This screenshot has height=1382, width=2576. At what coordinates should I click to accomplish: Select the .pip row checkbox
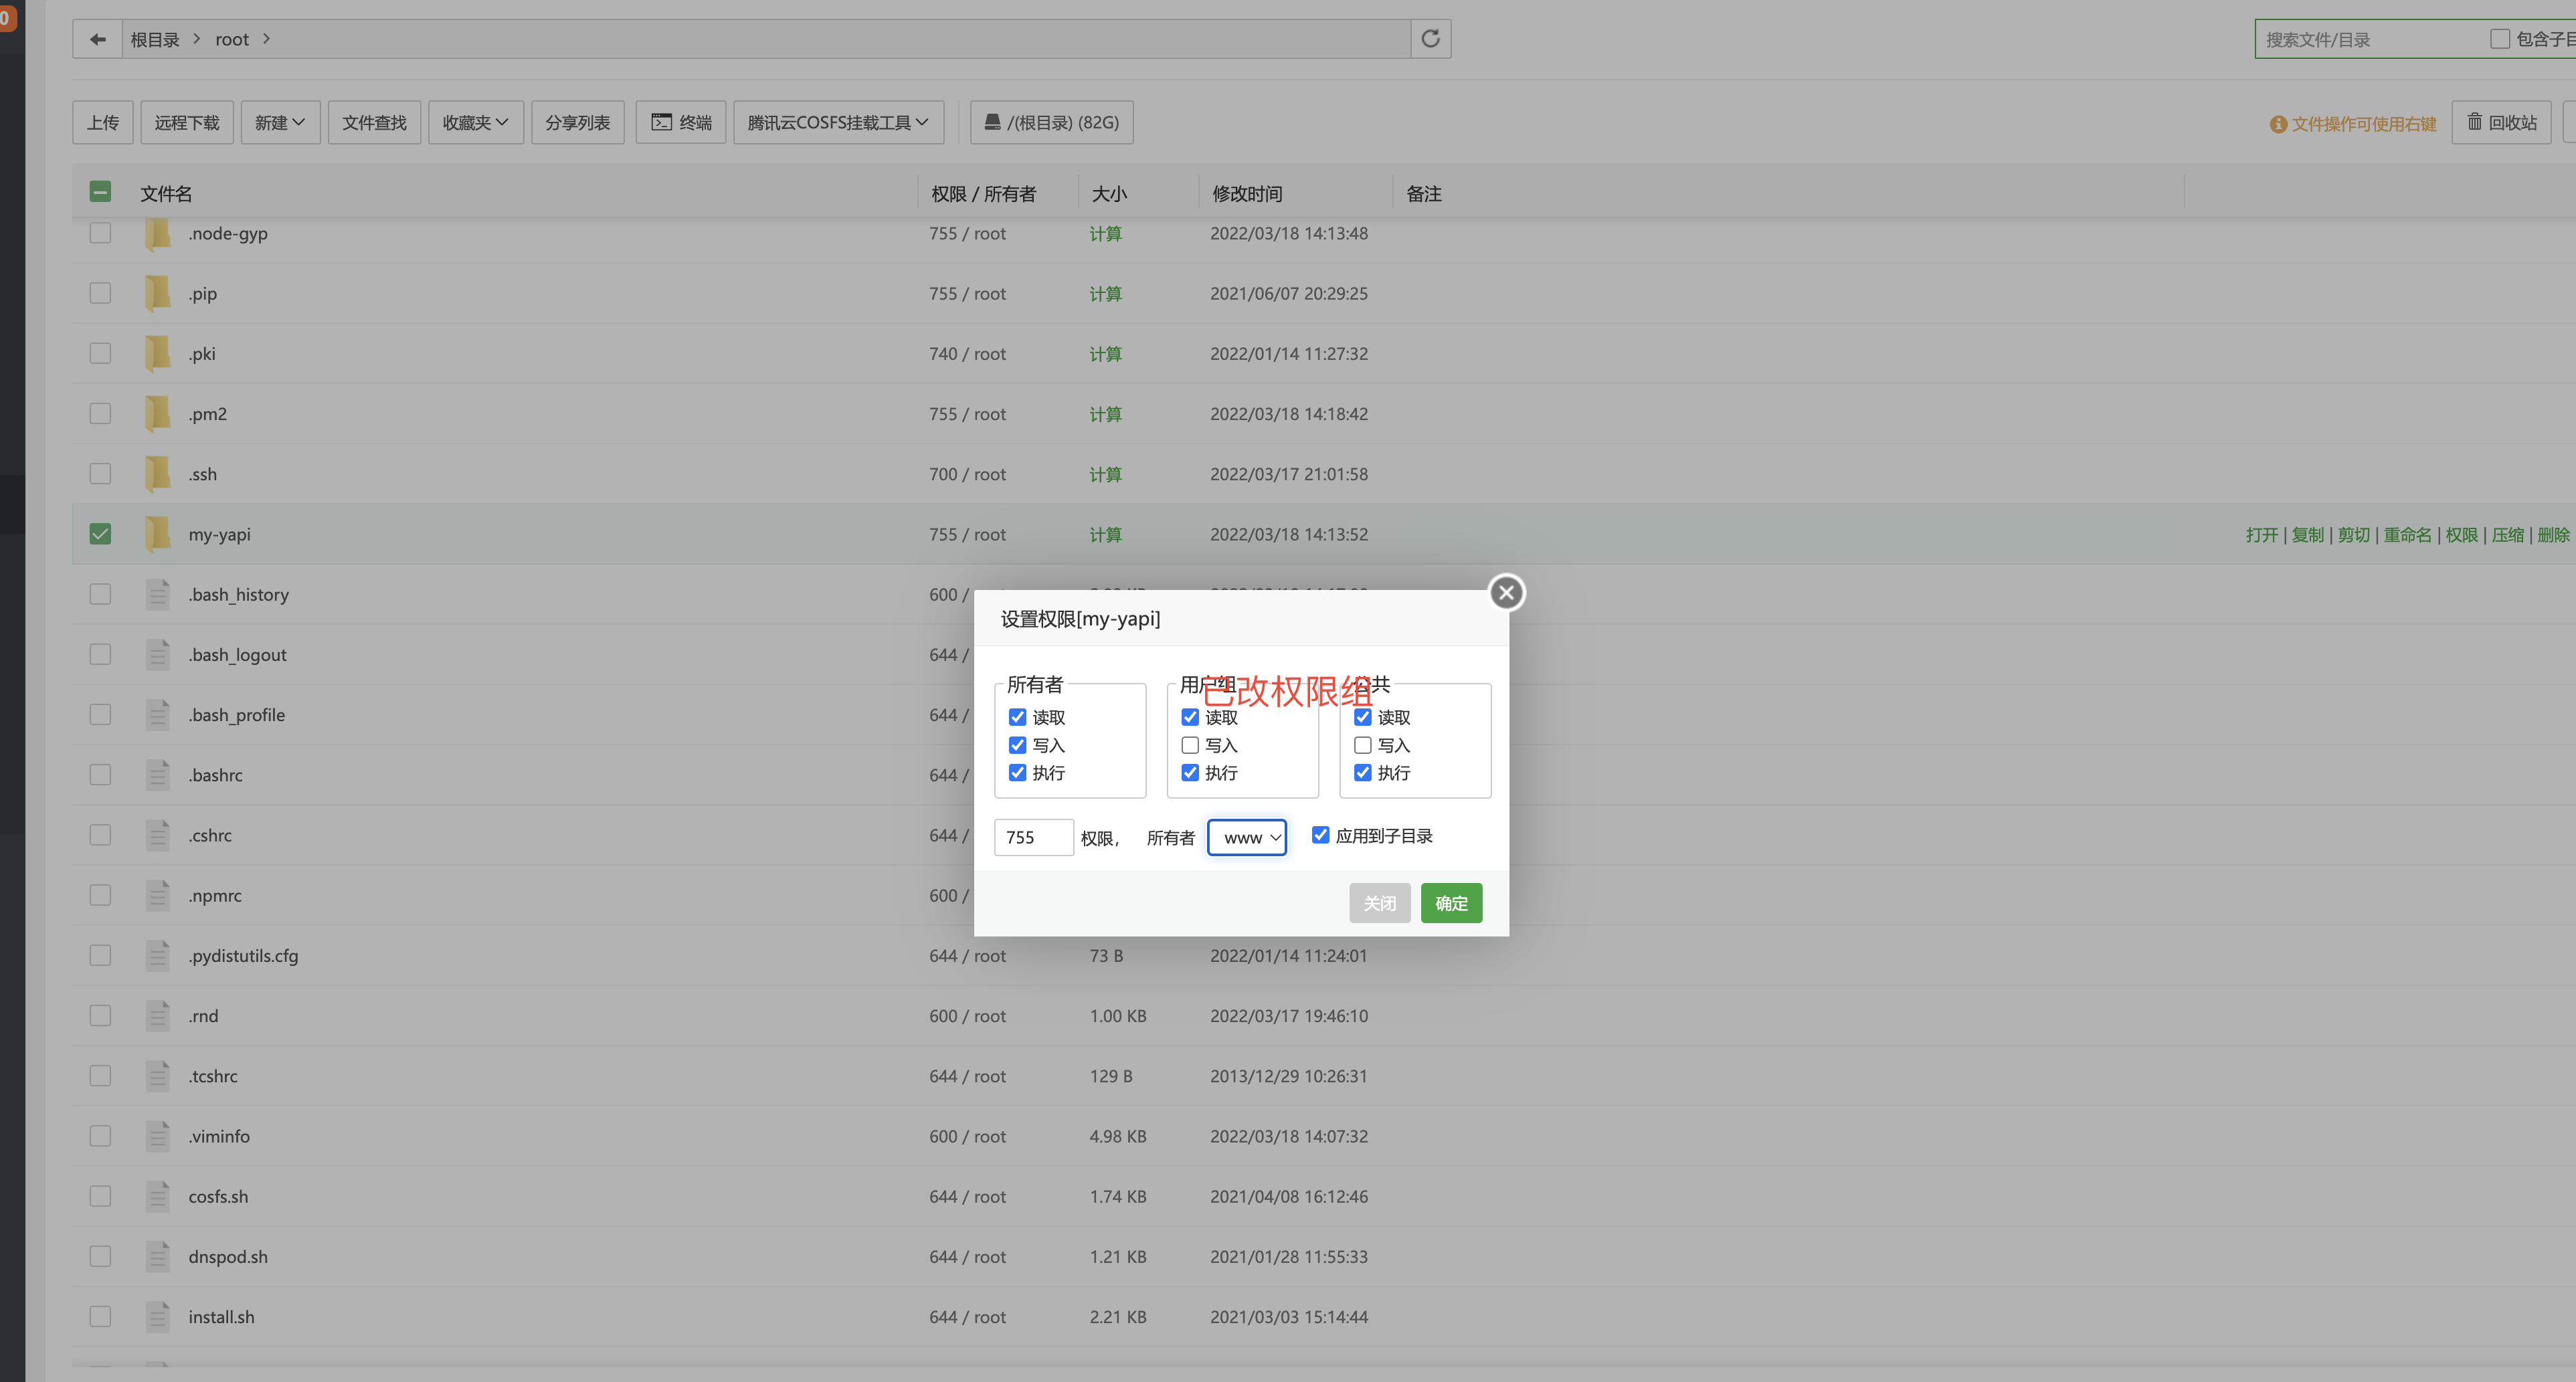[x=100, y=294]
